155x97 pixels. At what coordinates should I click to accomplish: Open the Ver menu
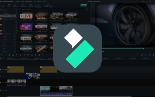coord(34,1)
